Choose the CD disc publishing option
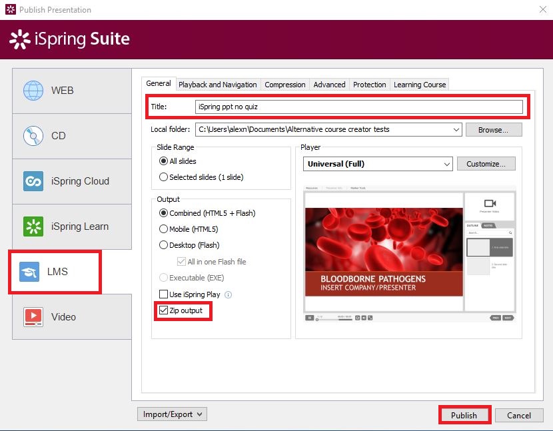The image size is (553, 431). point(72,136)
